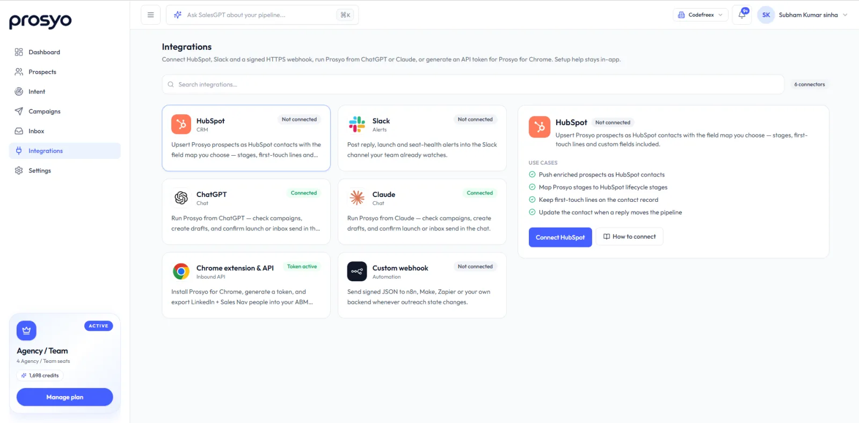Open the Inbox section
859x423 pixels.
coord(64,131)
